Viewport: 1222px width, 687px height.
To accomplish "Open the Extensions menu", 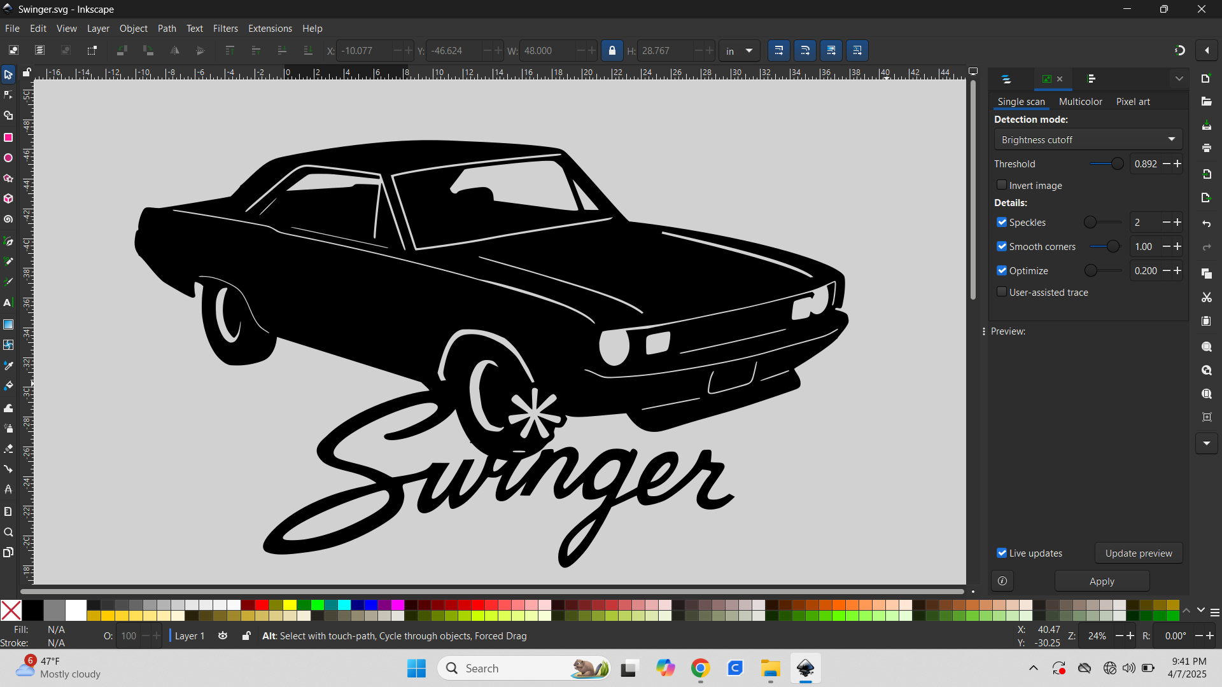I will [x=270, y=29].
